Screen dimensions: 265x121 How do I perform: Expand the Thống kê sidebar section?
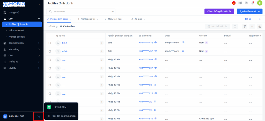tap(39, 62)
